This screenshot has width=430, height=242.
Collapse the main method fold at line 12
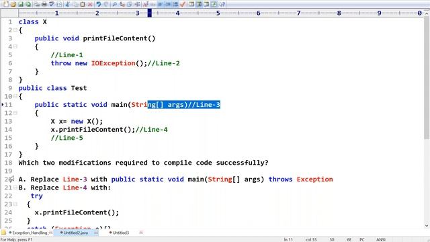pyautogui.click(x=15, y=113)
